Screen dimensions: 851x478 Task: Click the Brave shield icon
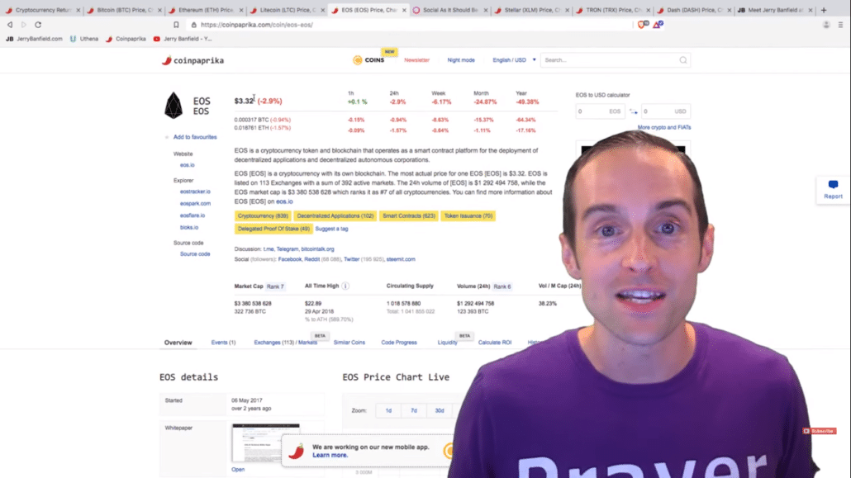[x=643, y=25]
